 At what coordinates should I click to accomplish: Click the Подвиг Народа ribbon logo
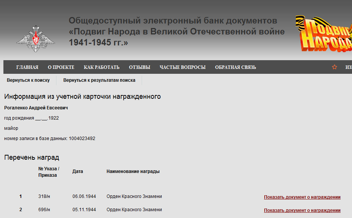(325, 34)
